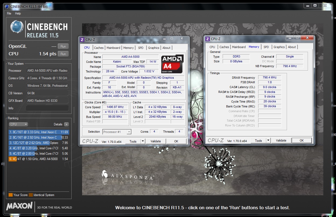Viewport: 336px width, 217px height.
Task: Click the Info input field in Your System
Action: pyautogui.click(x=47, y=108)
